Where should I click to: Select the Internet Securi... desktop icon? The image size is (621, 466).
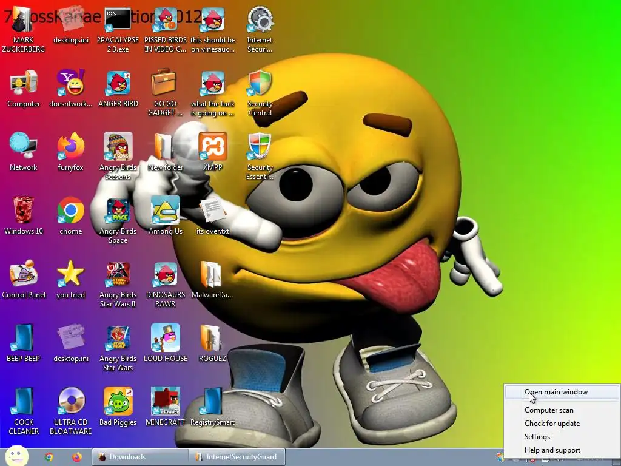pyautogui.click(x=260, y=30)
